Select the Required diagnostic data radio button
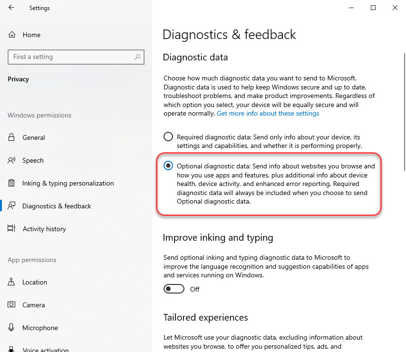Screen dimensions: 406x352 click(168, 137)
